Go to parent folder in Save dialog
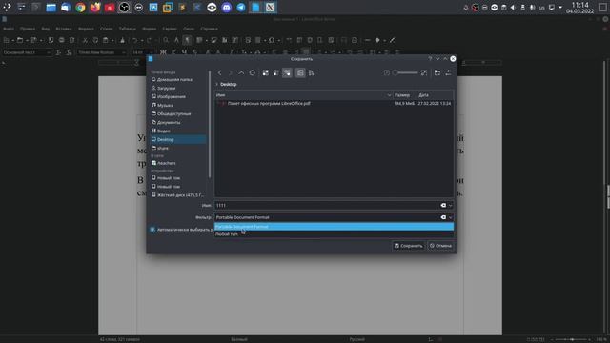This screenshot has height=343, width=610. click(x=241, y=72)
